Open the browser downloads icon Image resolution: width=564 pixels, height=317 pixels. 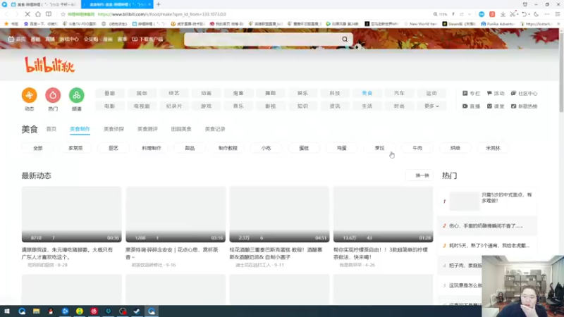(x=503, y=14)
